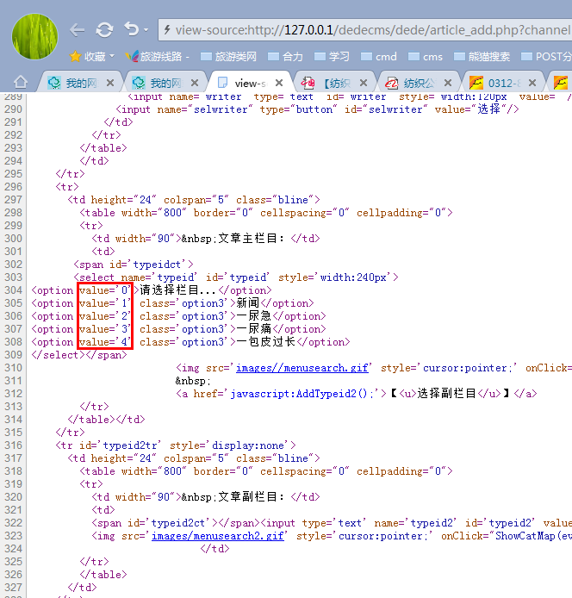Click the 新闻 option text on line 305

click(248, 303)
